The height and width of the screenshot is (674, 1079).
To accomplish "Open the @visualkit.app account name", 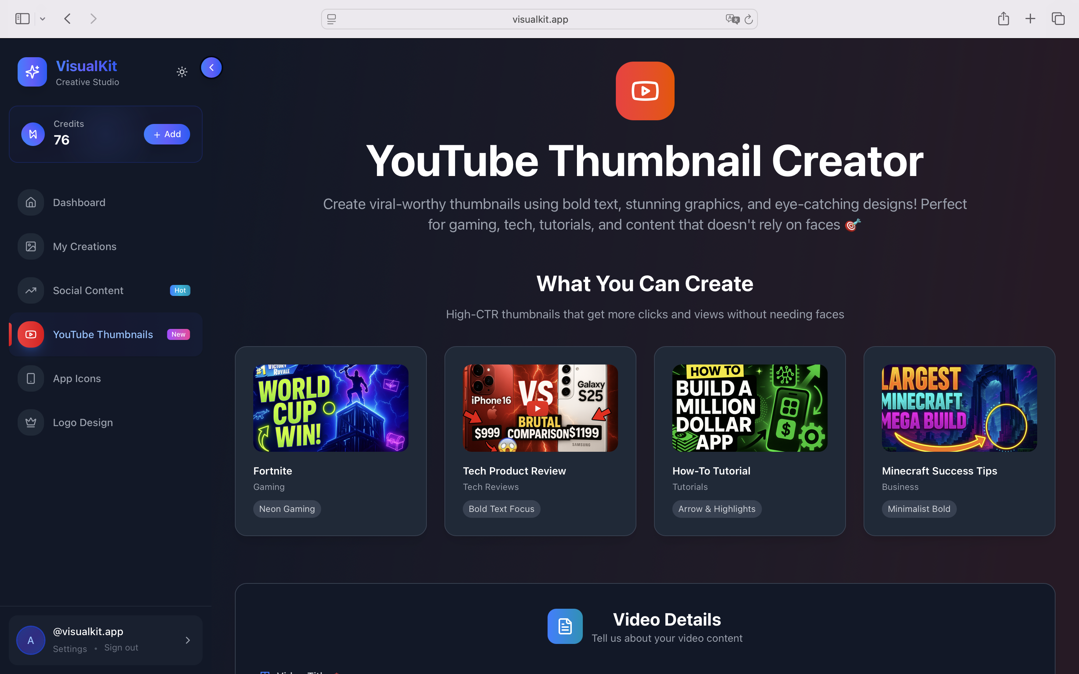I will point(88,632).
